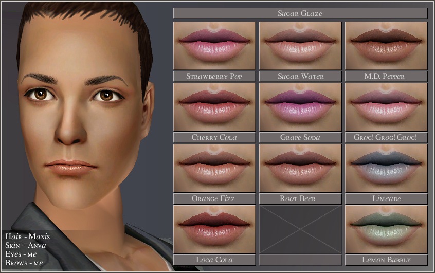
Task: Click the Eyes - me credit line
Action: [x=21, y=254]
